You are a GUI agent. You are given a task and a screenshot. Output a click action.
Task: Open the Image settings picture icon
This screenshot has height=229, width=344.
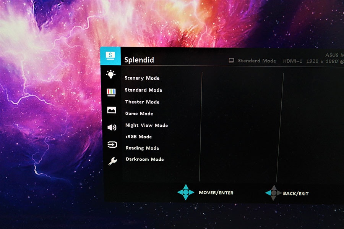click(x=112, y=110)
